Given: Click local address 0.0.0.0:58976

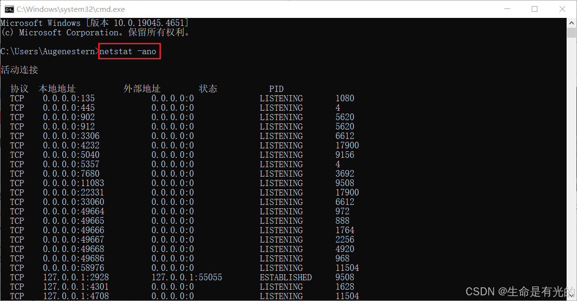Looking at the screenshot, I should pyautogui.click(x=74, y=268).
